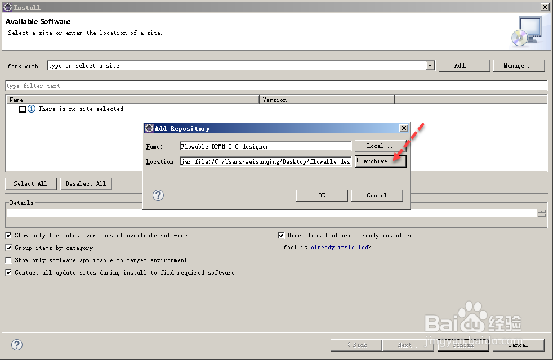Click the 'type filter text' field
The image size is (553, 360).
tap(276, 85)
